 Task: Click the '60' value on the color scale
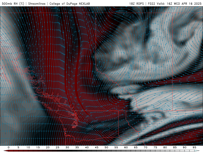tap(126, 147)
